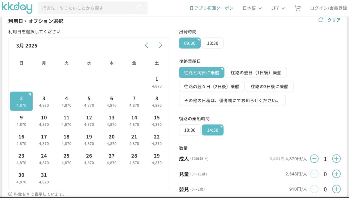Screen dimensions: 349x198
Task: Choose March 22 date cell
Action: pos(157,140)
